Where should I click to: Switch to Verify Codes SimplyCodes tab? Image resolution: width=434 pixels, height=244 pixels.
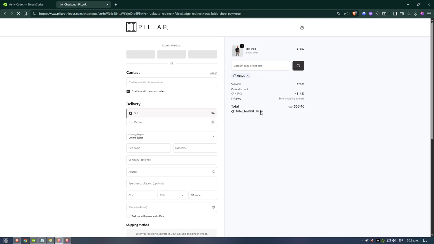[x=26, y=5]
